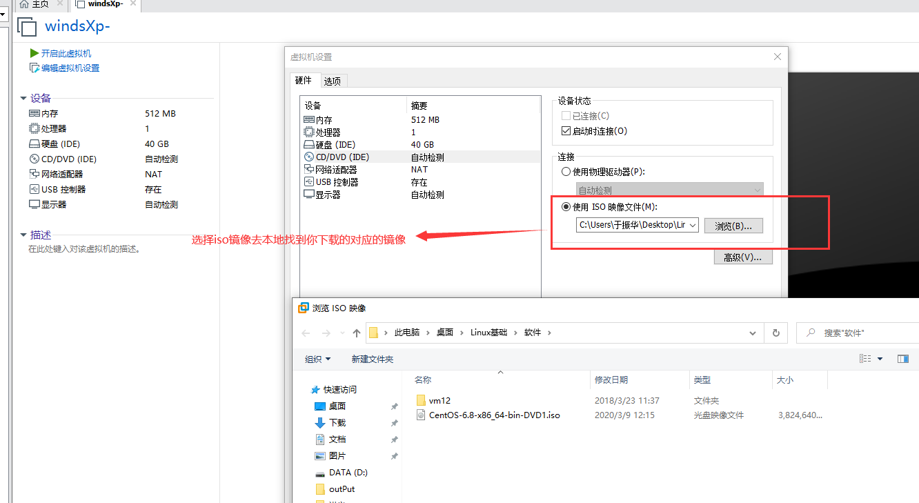Viewport: 919px width, 503px height.
Task: Open 桌面 in quick access pane
Action: [337, 406]
